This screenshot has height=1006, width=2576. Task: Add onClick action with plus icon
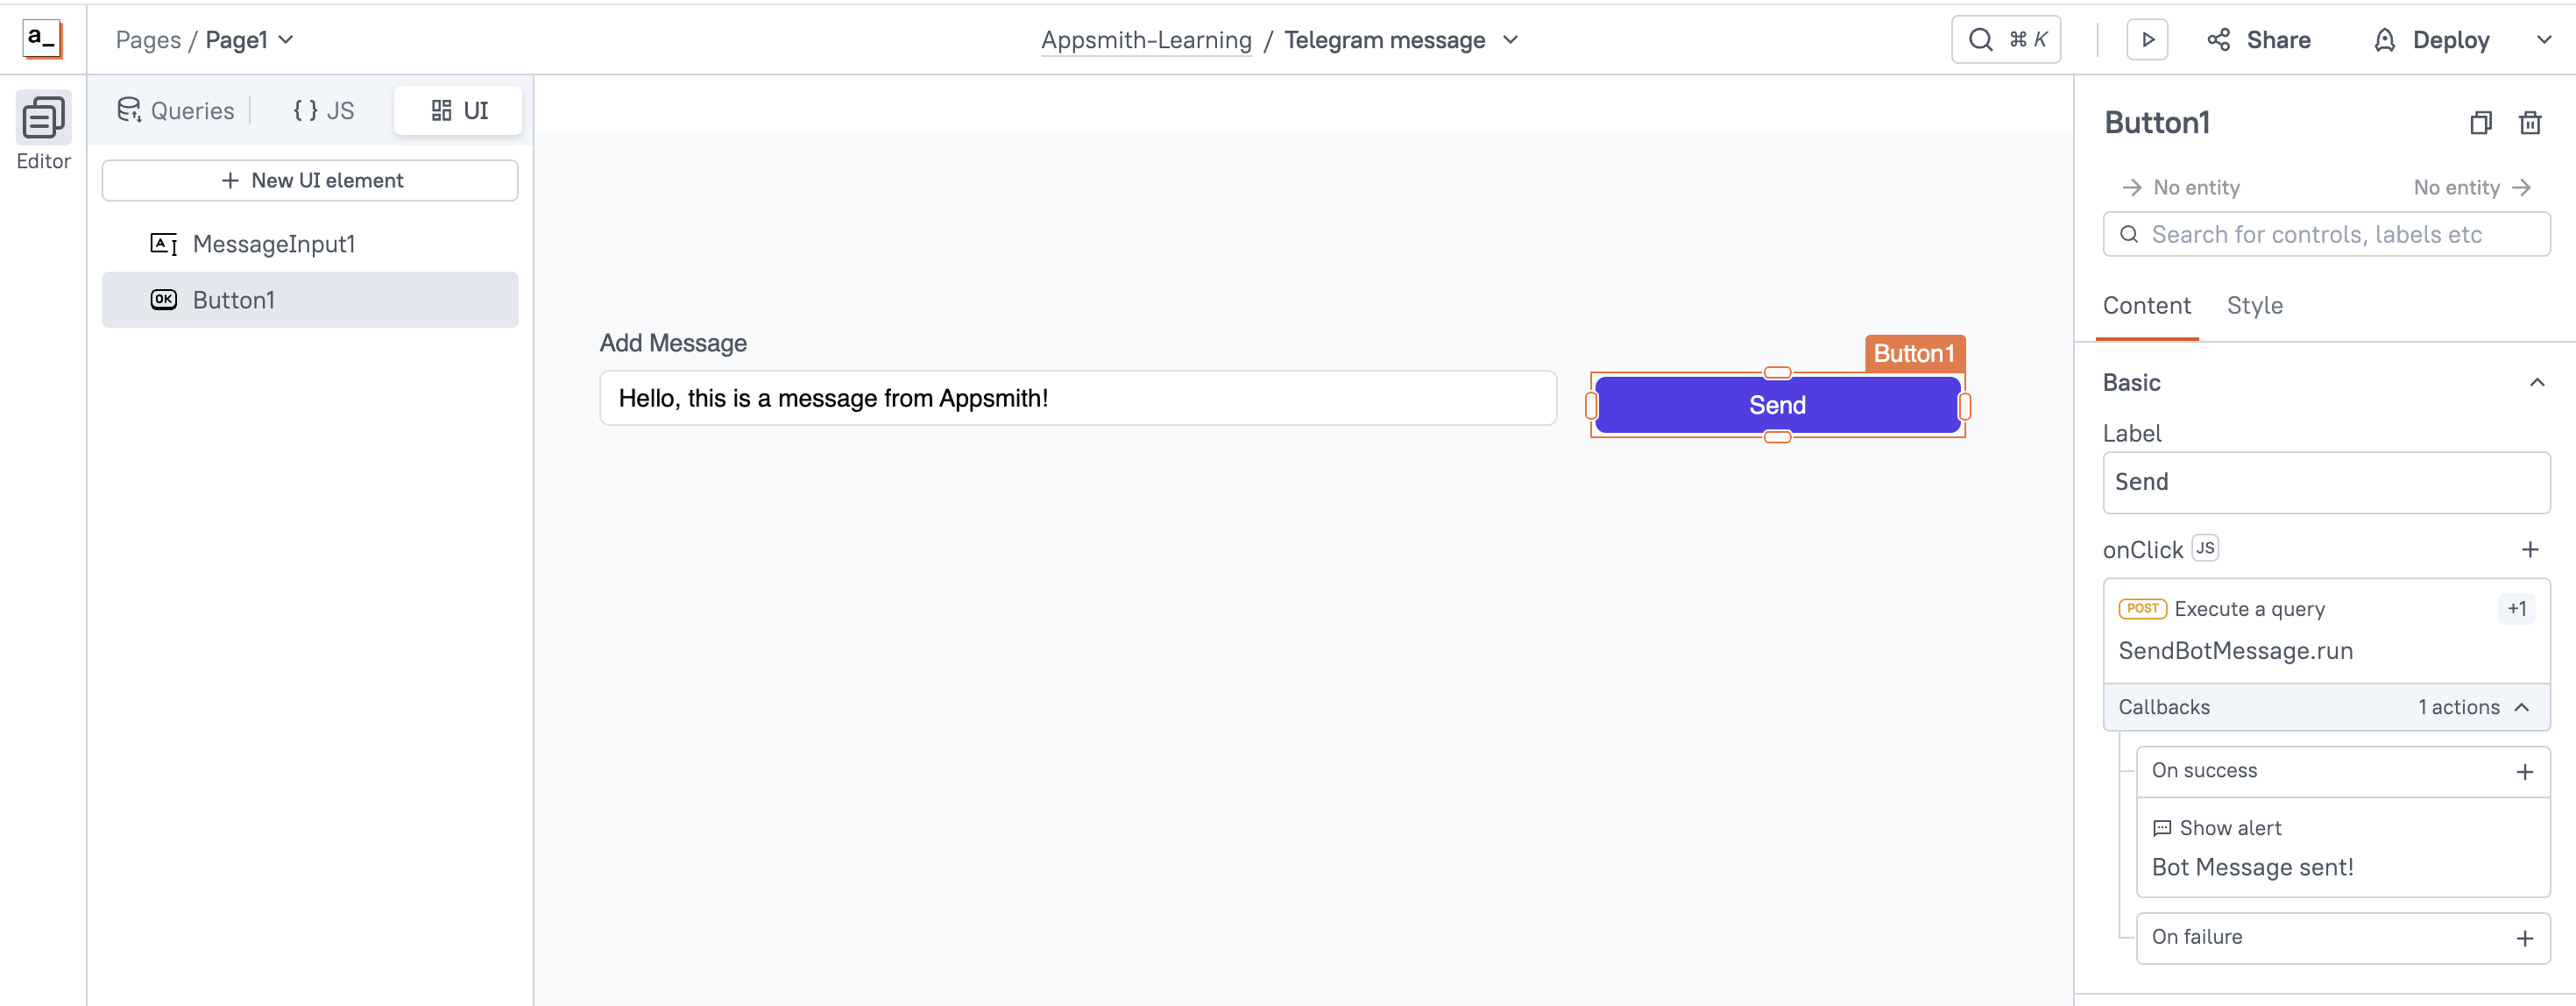click(2529, 549)
